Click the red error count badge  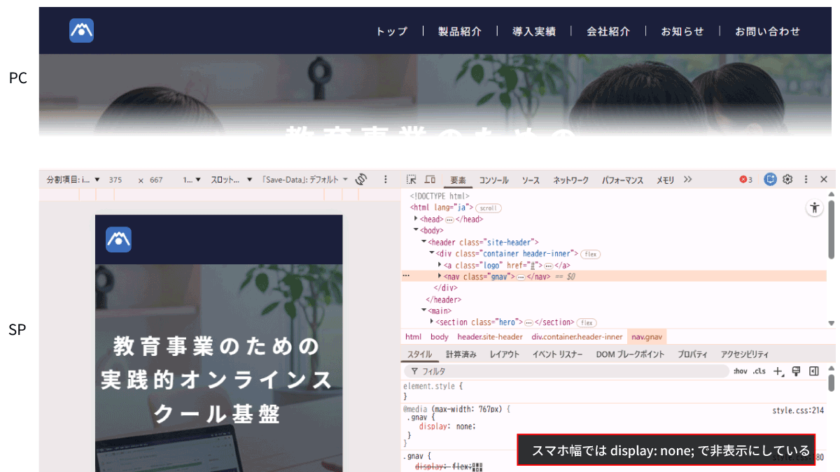(x=746, y=180)
